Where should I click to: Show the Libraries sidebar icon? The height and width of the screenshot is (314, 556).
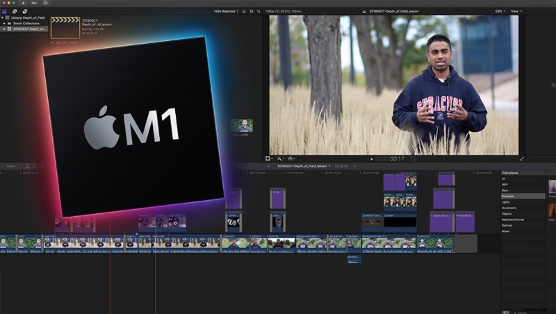pyautogui.click(x=4, y=11)
